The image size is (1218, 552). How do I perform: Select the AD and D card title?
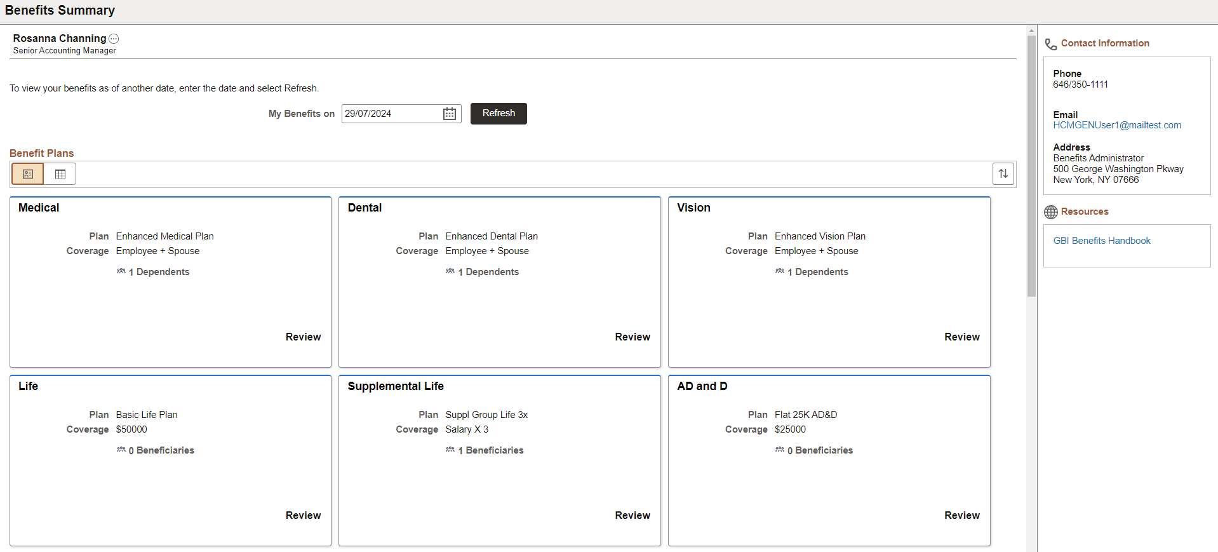702,386
